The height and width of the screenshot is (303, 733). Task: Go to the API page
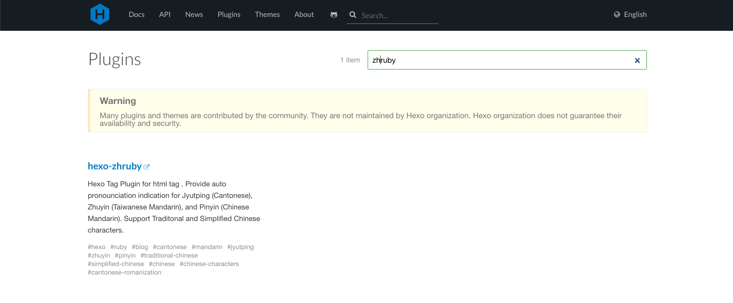pos(165,15)
